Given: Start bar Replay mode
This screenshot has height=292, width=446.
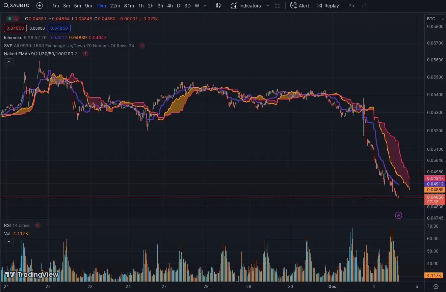Looking at the screenshot, I should 327,6.
